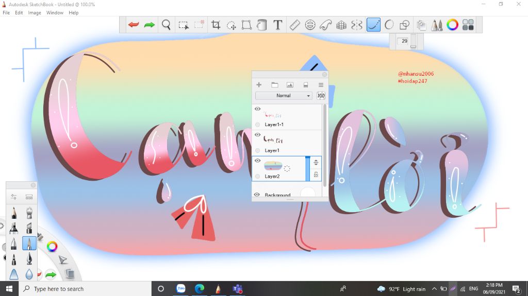Open Brush Properties sliders icon
This screenshot has width=528, height=296.
pos(14,197)
